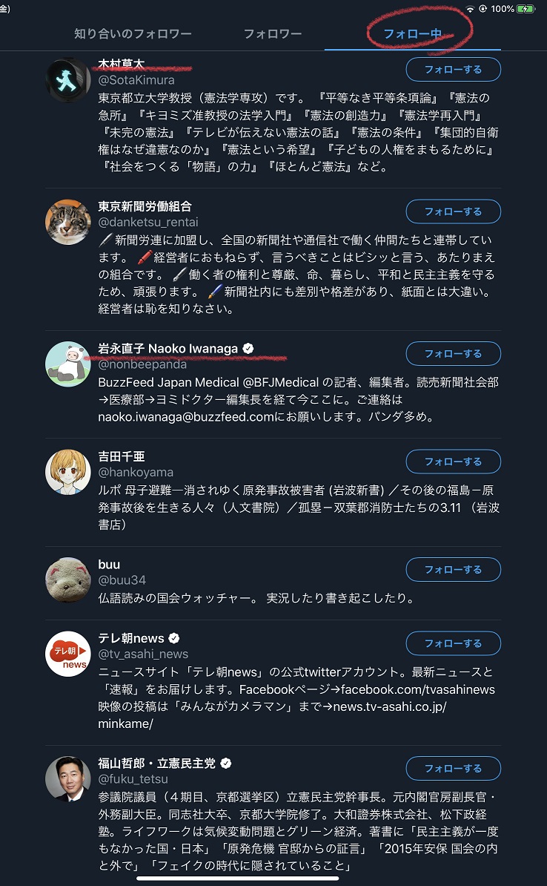Follow 東京新聞労働組合 with フォローする button
547x886 pixels.
[x=454, y=211]
